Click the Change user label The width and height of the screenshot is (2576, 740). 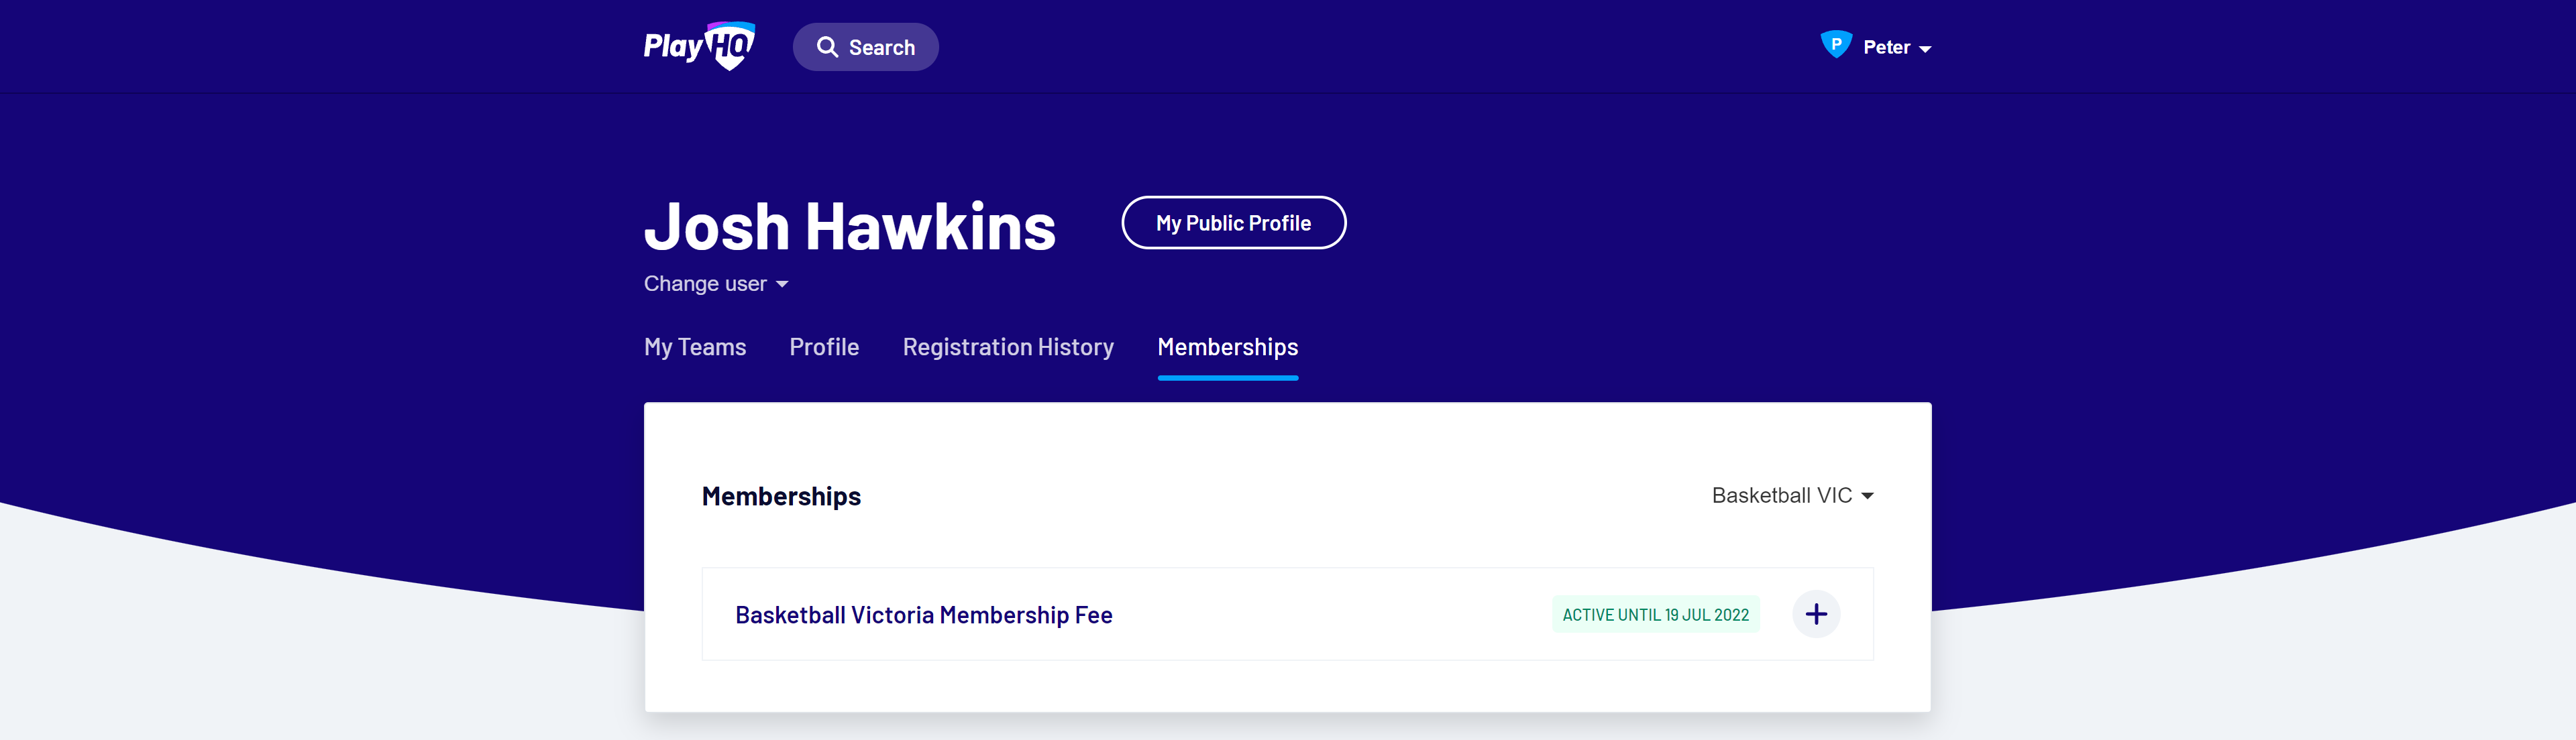pos(706,284)
